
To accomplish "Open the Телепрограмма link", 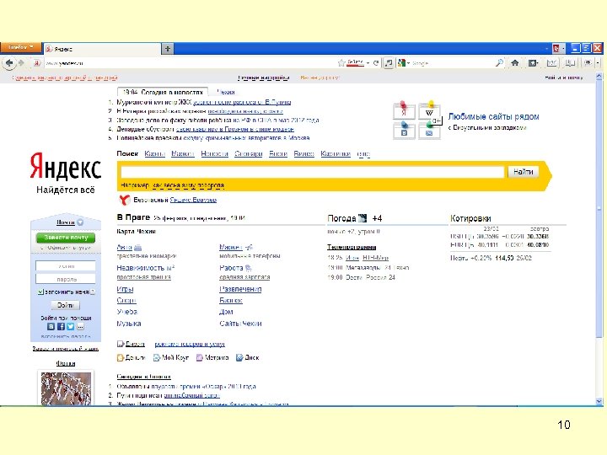I will 352,247.
